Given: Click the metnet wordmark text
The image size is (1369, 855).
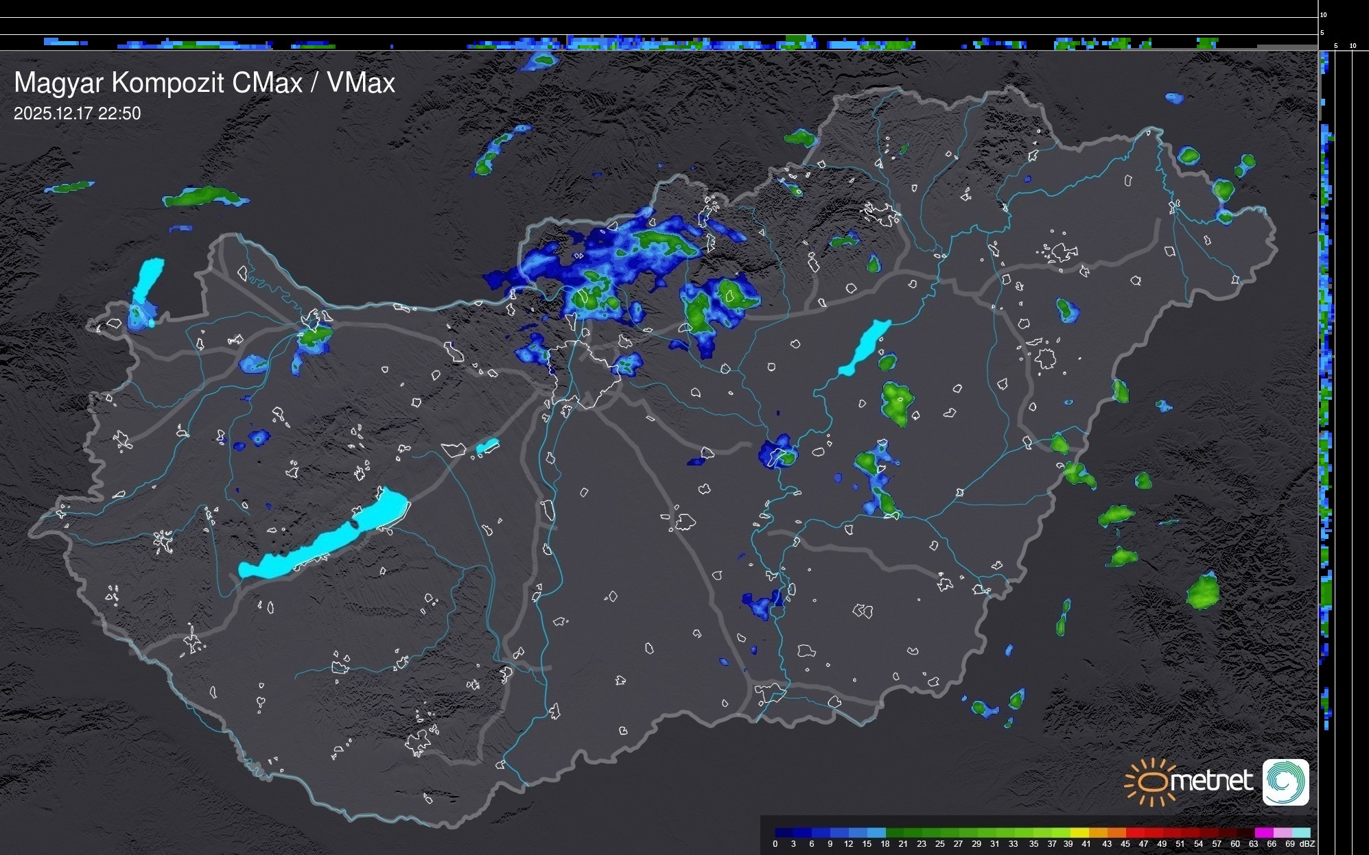Looking at the screenshot, I should (x=1211, y=782).
